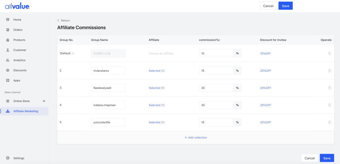340x164 pixels.
Task: Click commission field for indiana.chapman
Action: (x=216, y=105)
